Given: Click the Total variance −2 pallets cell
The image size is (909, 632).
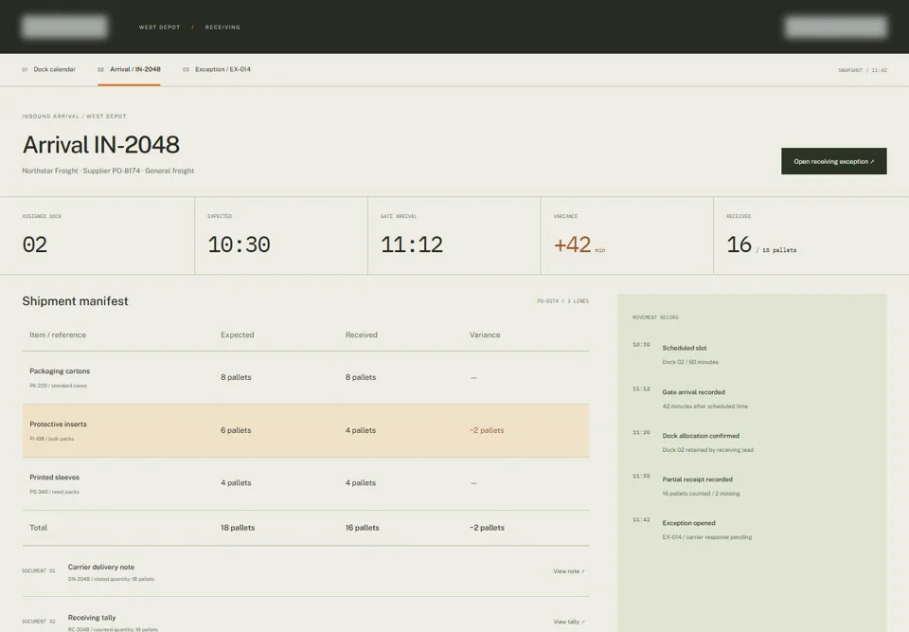Looking at the screenshot, I should tap(487, 528).
